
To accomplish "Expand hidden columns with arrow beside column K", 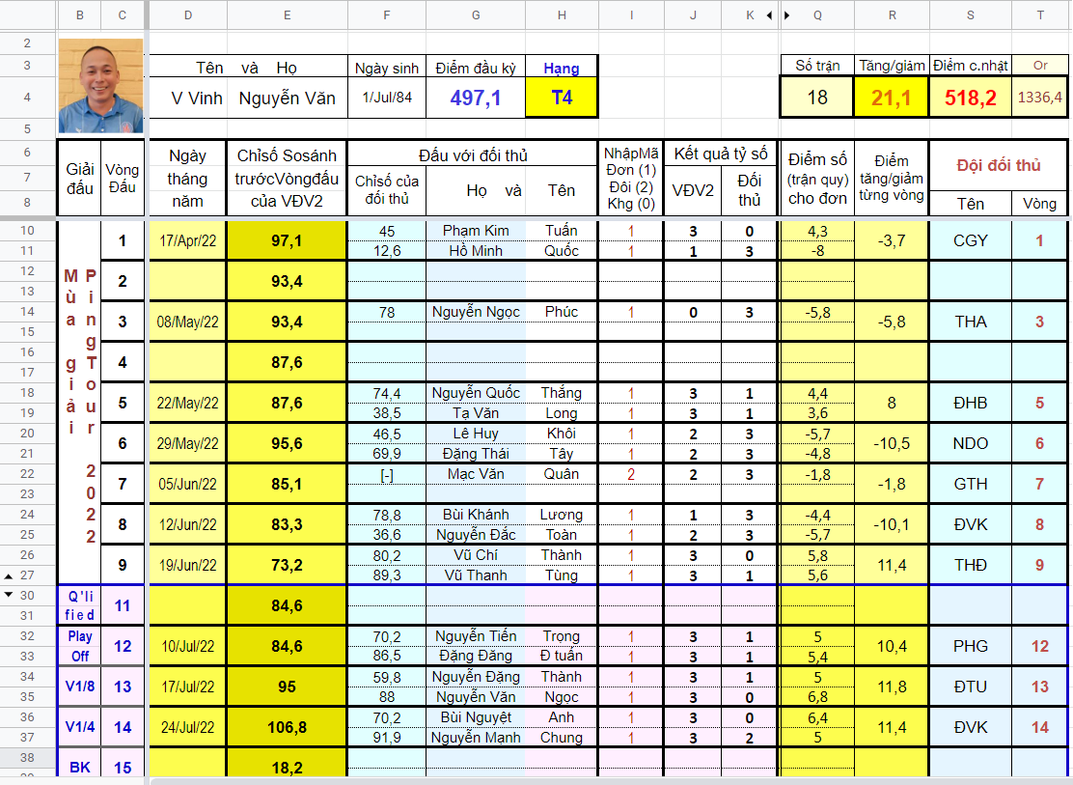I will 770,15.
